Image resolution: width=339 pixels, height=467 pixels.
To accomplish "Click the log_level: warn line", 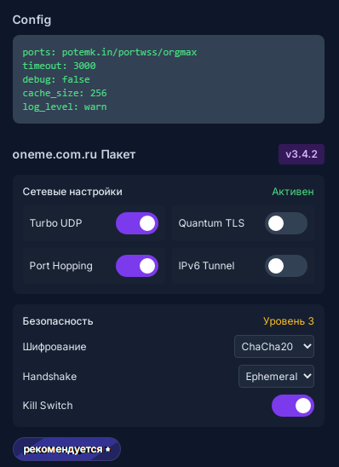I will pyautogui.click(x=65, y=107).
